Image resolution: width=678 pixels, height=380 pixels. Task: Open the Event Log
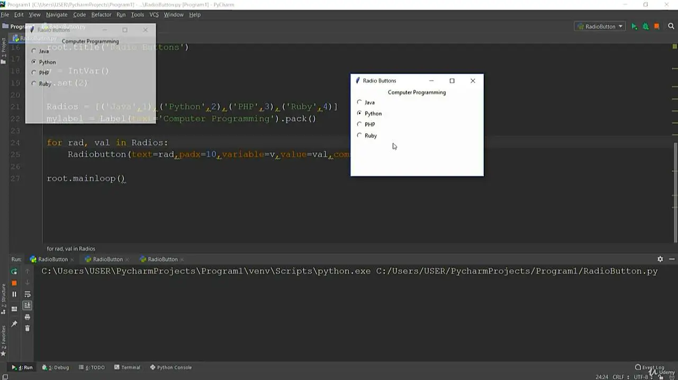tap(649, 367)
